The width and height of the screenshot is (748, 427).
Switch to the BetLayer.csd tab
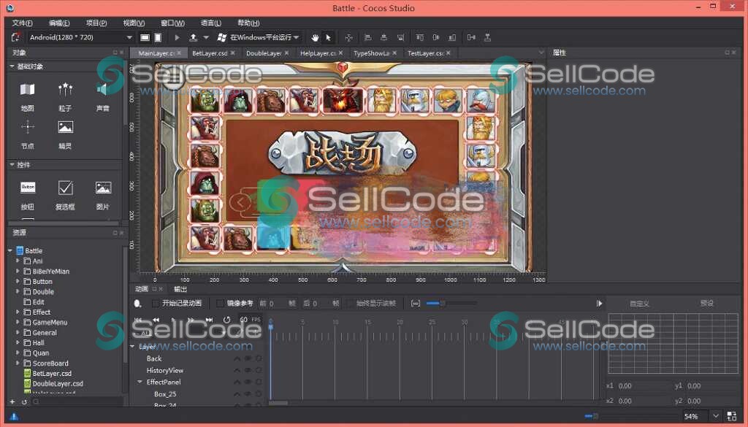tap(209, 53)
